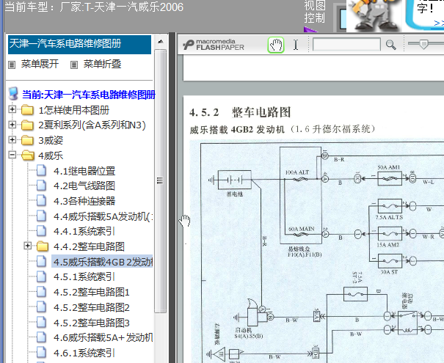The image size is (444, 363).
Task: Click the FlashPaper zoom slider handle
Action: 423,43
